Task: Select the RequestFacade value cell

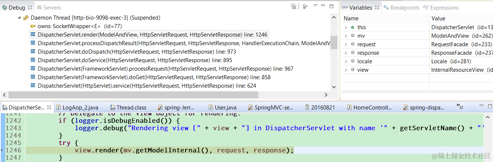Action: [x=461, y=44]
